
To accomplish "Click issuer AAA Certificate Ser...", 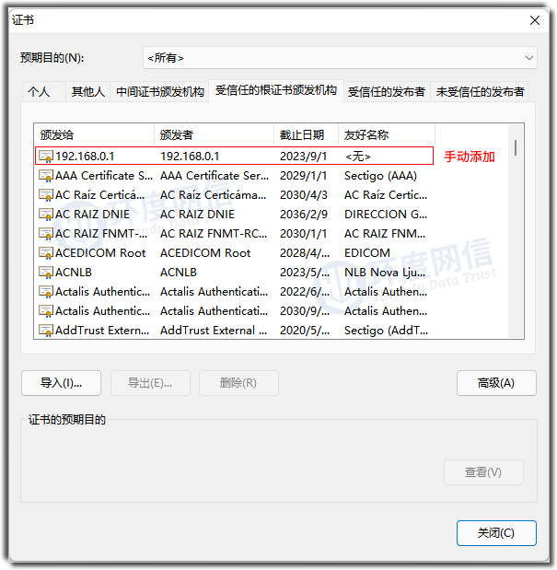I will (x=215, y=176).
